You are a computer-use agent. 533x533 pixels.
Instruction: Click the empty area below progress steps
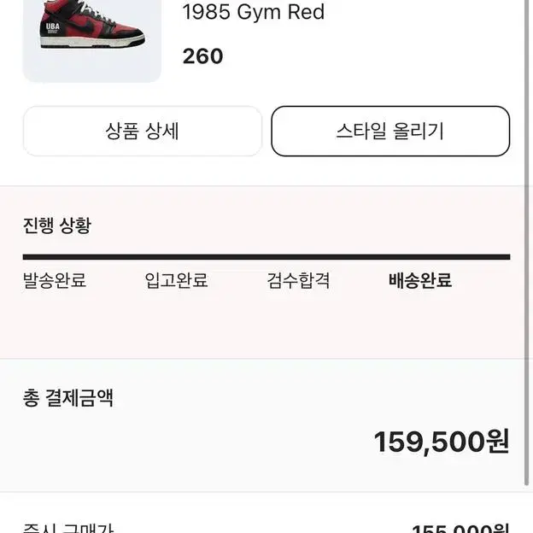(266, 325)
